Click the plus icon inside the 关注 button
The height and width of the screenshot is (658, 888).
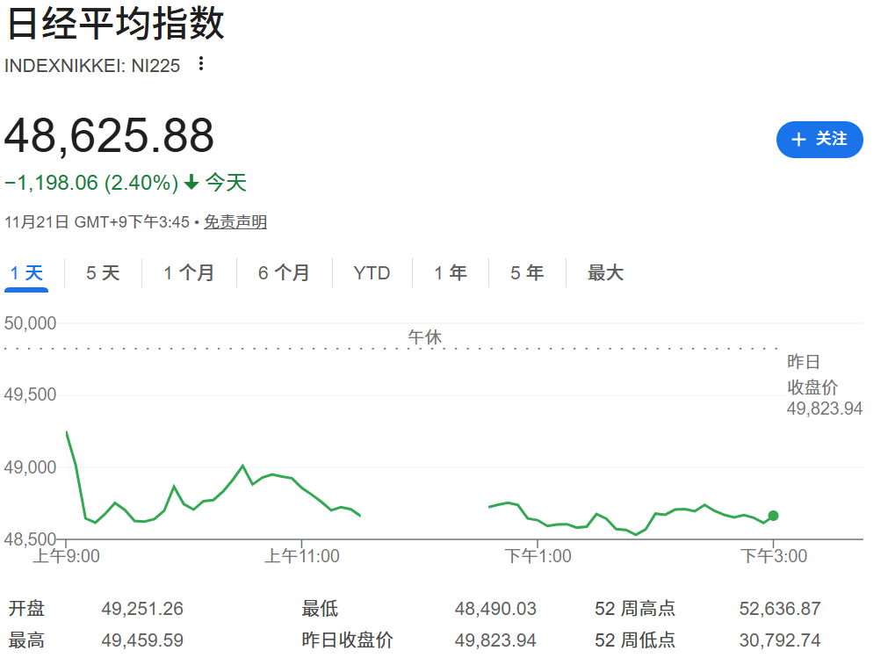[798, 139]
